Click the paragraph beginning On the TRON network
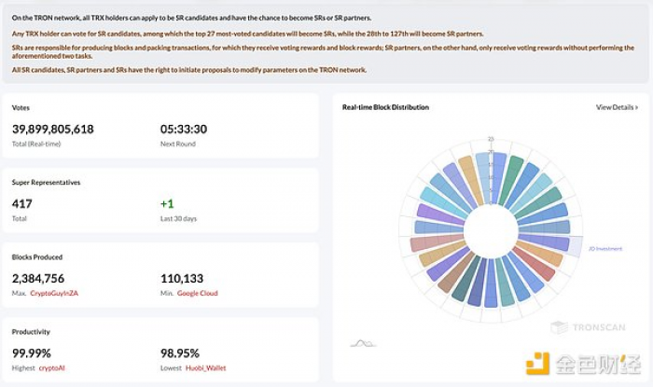The image size is (653, 387). 191,18
